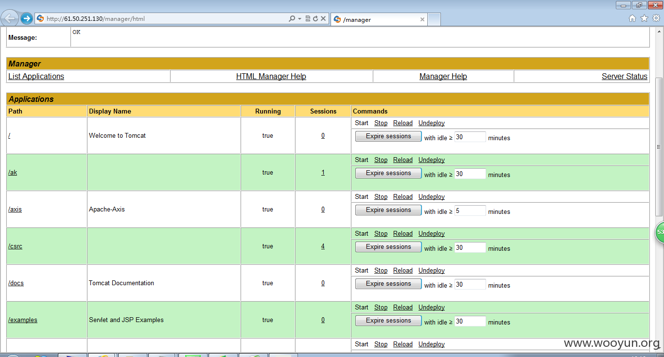Reload the root / application
The width and height of the screenshot is (664, 357).
[x=403, y=123]
